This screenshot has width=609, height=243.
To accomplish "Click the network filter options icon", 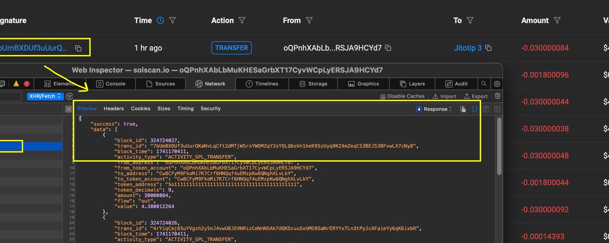I will pyautogui.click(x=70, y=96).
